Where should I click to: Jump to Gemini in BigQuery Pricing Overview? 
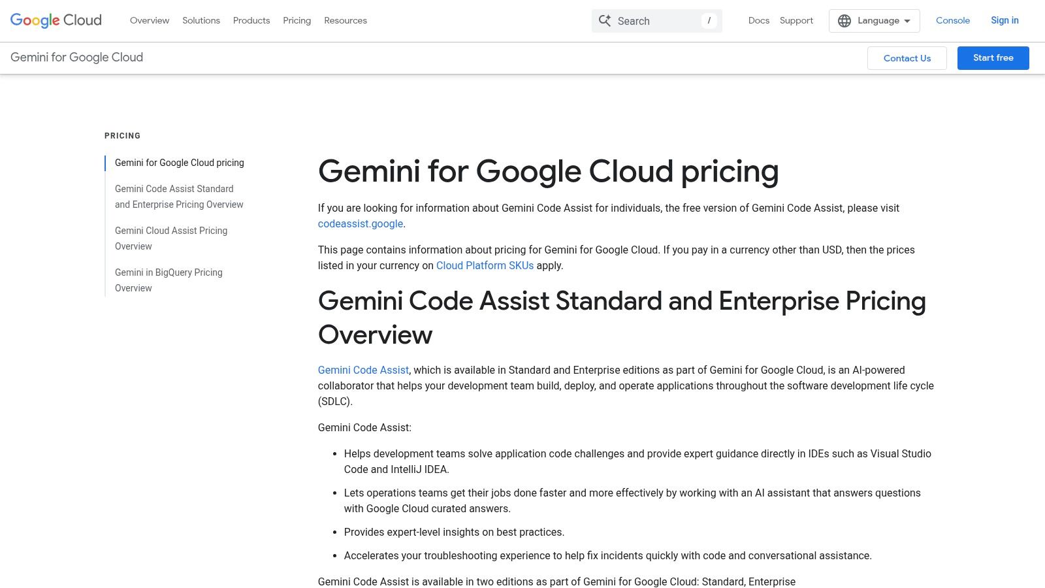pos(169,280)
